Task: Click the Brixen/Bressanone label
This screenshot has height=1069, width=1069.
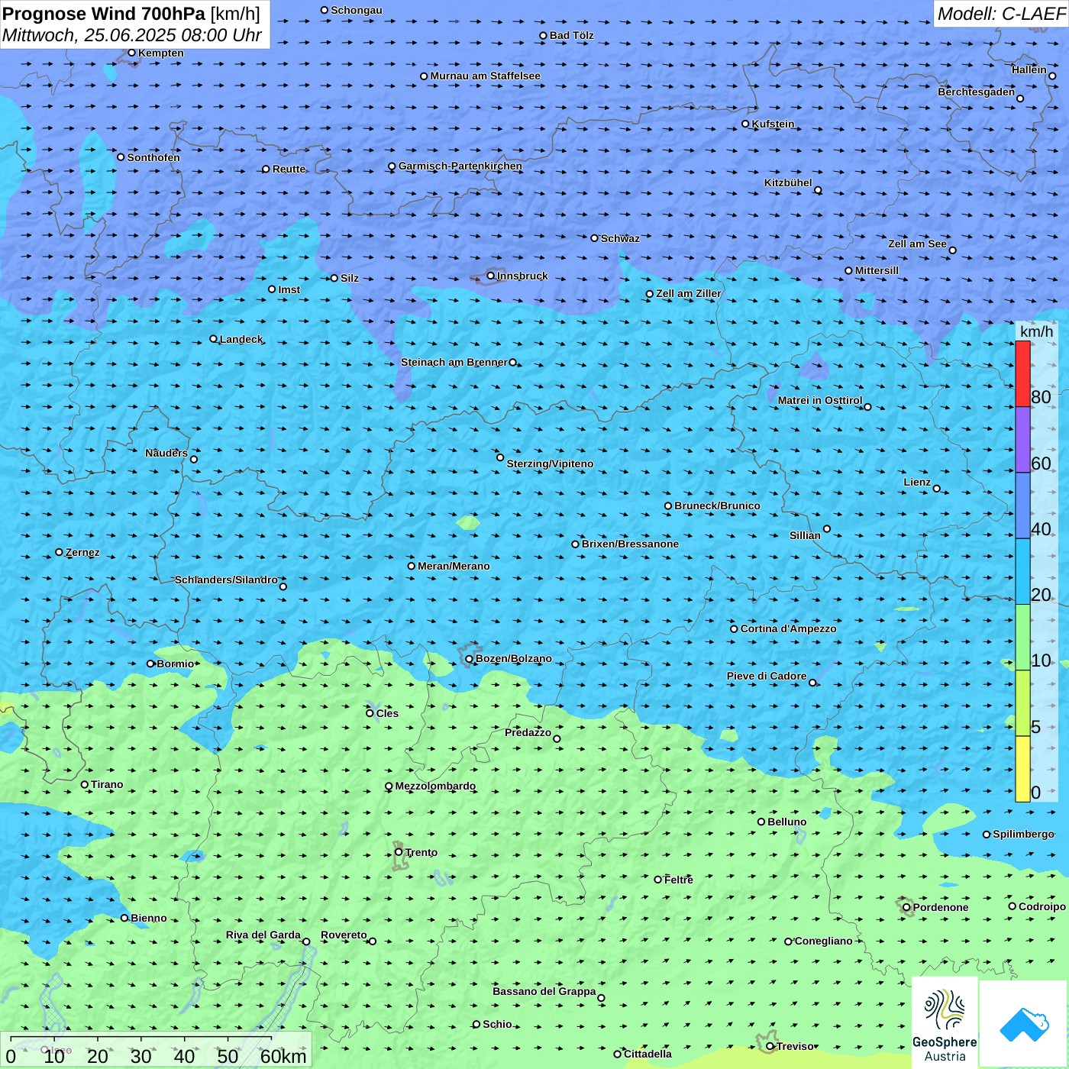Action: pos(630,544)
